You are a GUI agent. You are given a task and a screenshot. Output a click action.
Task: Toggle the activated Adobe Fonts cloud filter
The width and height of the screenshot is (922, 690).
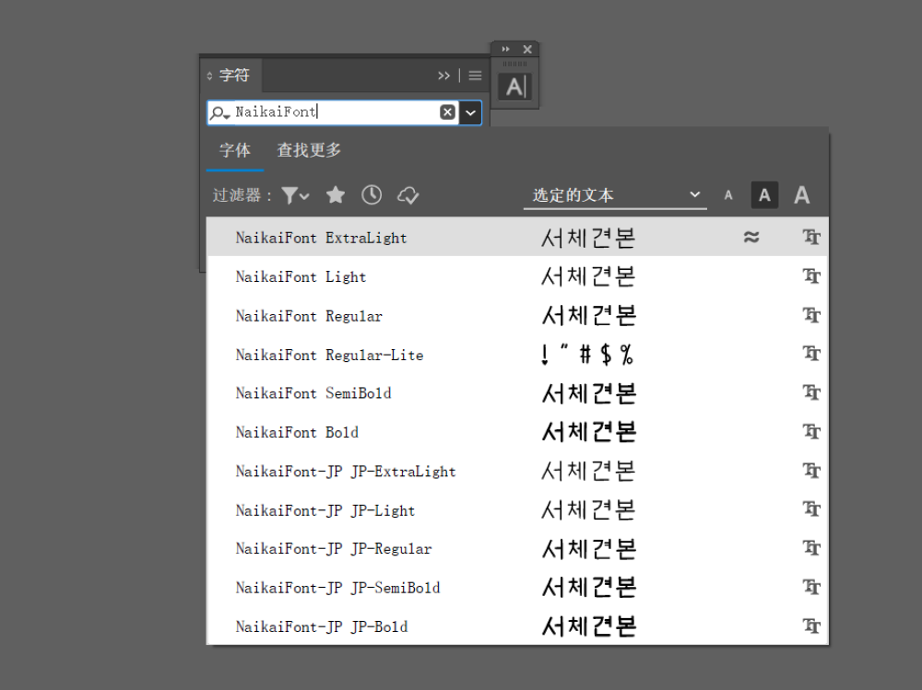(x=408, y=195)
